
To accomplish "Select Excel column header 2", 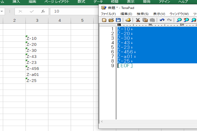I will (14, 20).
